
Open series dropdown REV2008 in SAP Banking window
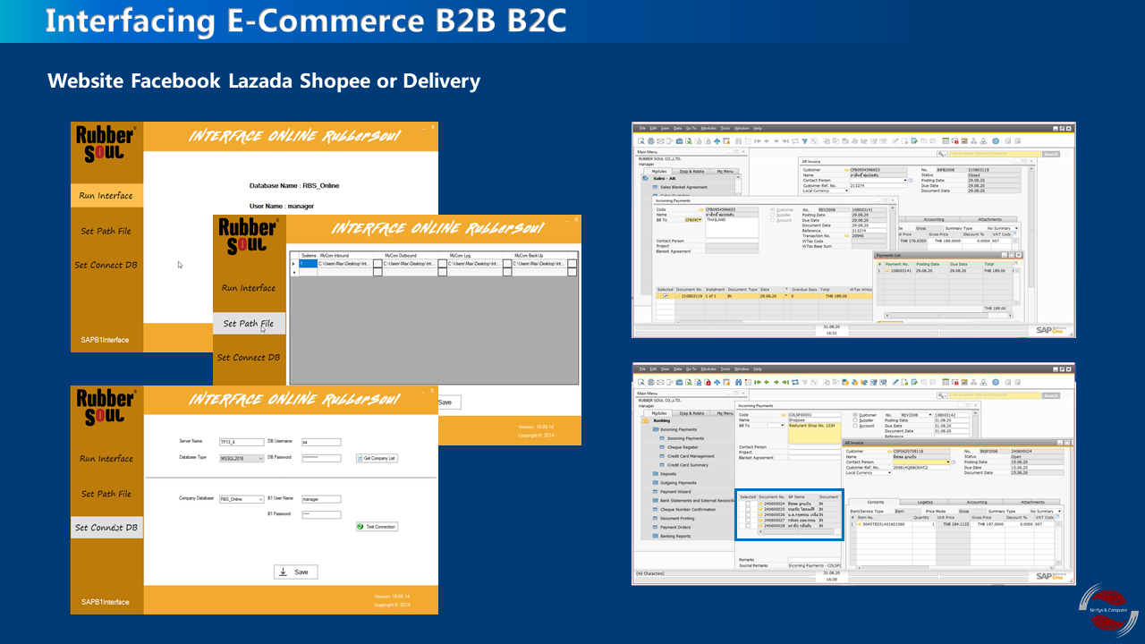(x=917, y=415)
